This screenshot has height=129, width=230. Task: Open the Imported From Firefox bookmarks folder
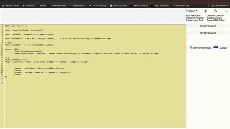(11, 6)
